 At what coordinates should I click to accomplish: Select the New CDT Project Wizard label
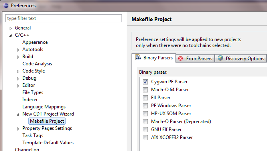point(48,114)
